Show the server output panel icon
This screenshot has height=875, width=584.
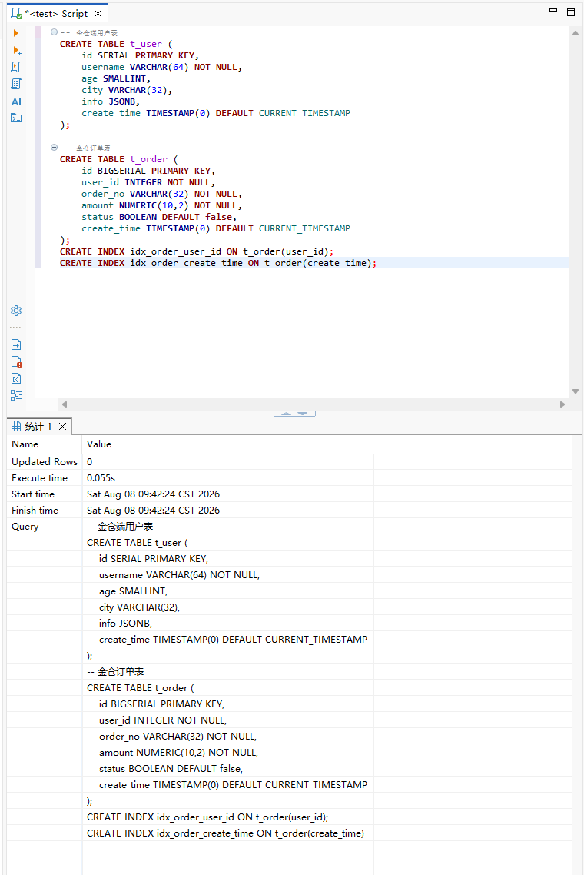point(16,345)
